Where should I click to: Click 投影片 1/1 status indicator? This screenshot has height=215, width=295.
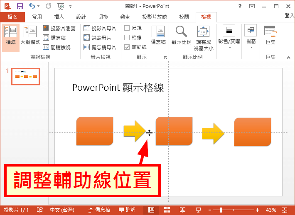16,210
